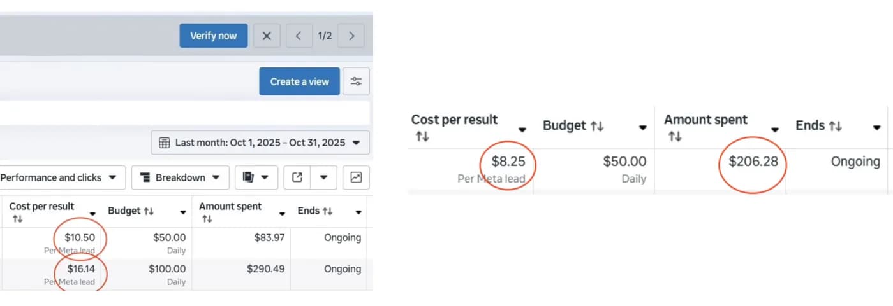Click the Verify now button
The image size is (893, 306).
213,36
